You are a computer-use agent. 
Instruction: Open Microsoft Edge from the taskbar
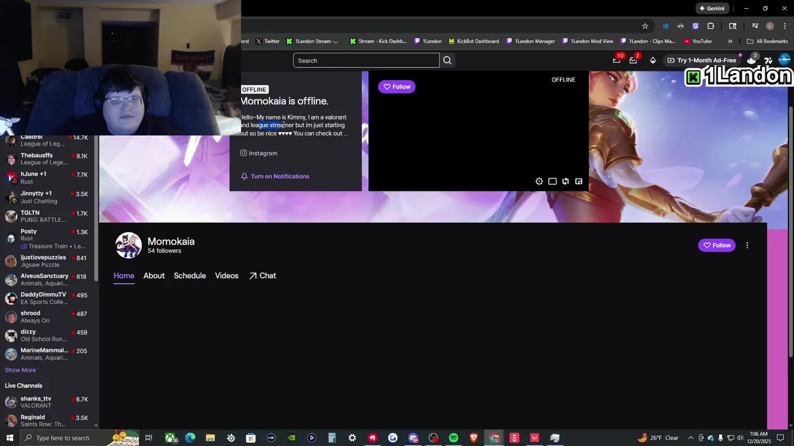tap(190, 438)
